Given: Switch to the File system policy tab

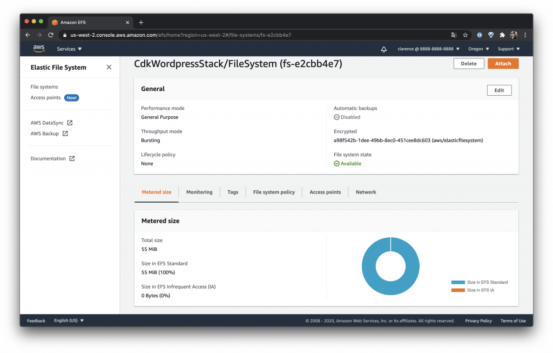Looking at the screenshot, I should pos(274,192).
